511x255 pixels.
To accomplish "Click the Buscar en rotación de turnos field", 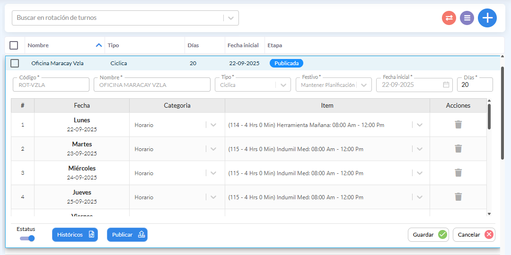I will coord(118,18).
